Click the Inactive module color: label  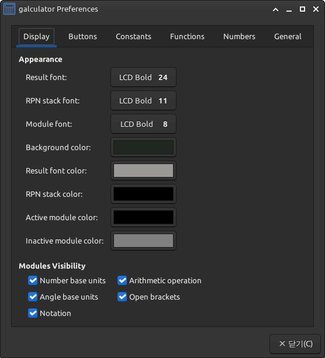[65, 241]
